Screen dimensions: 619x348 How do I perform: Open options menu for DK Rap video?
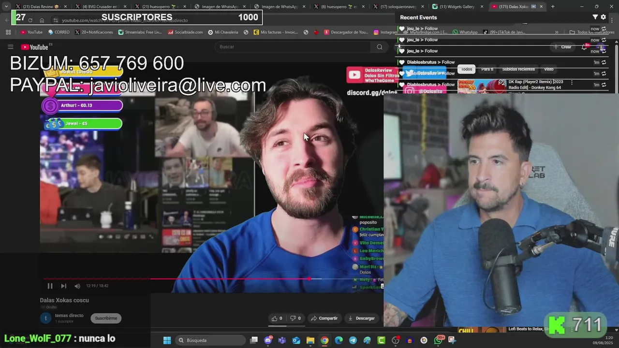[572, 83]
